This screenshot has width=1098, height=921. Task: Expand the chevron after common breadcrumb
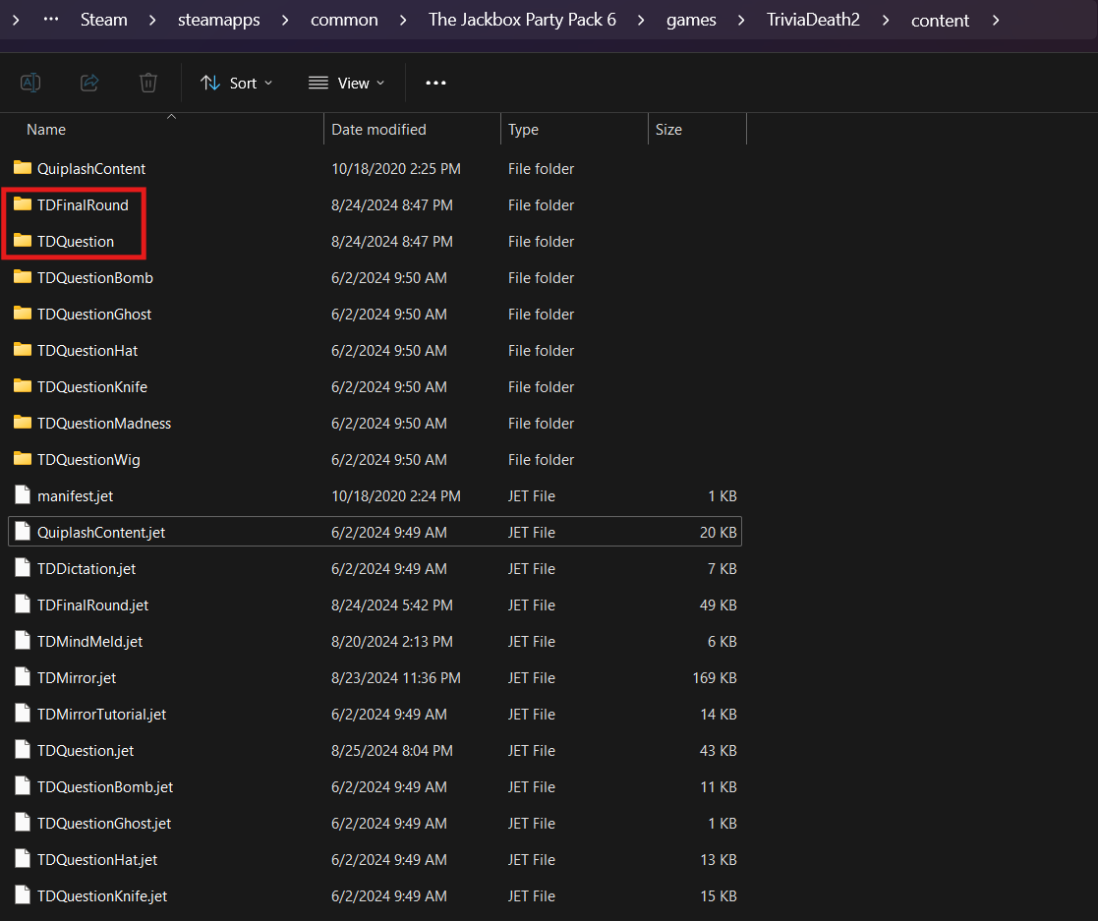point(403,21)
